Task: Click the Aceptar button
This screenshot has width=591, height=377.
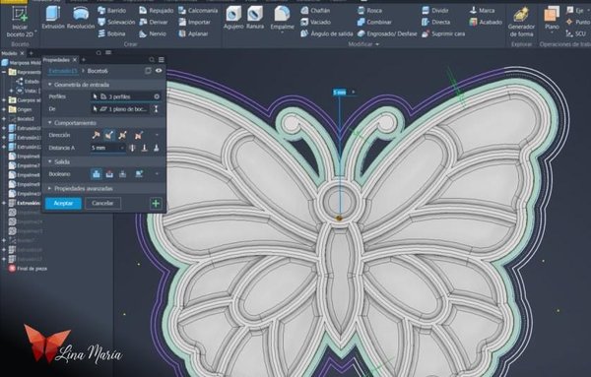Action: pos(63,203)
